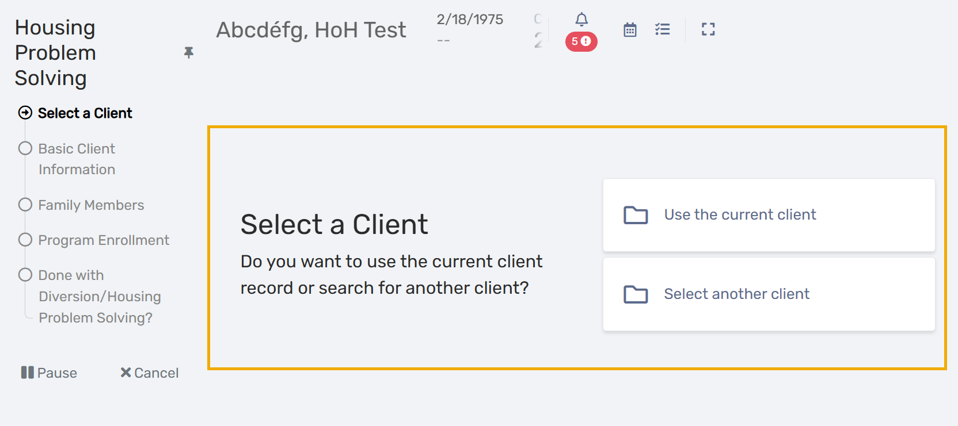The height and width of the screenshot is (426, 958).
Task: Click the client name Abcdéfg, HoH Test
Action: coord(311,30)
